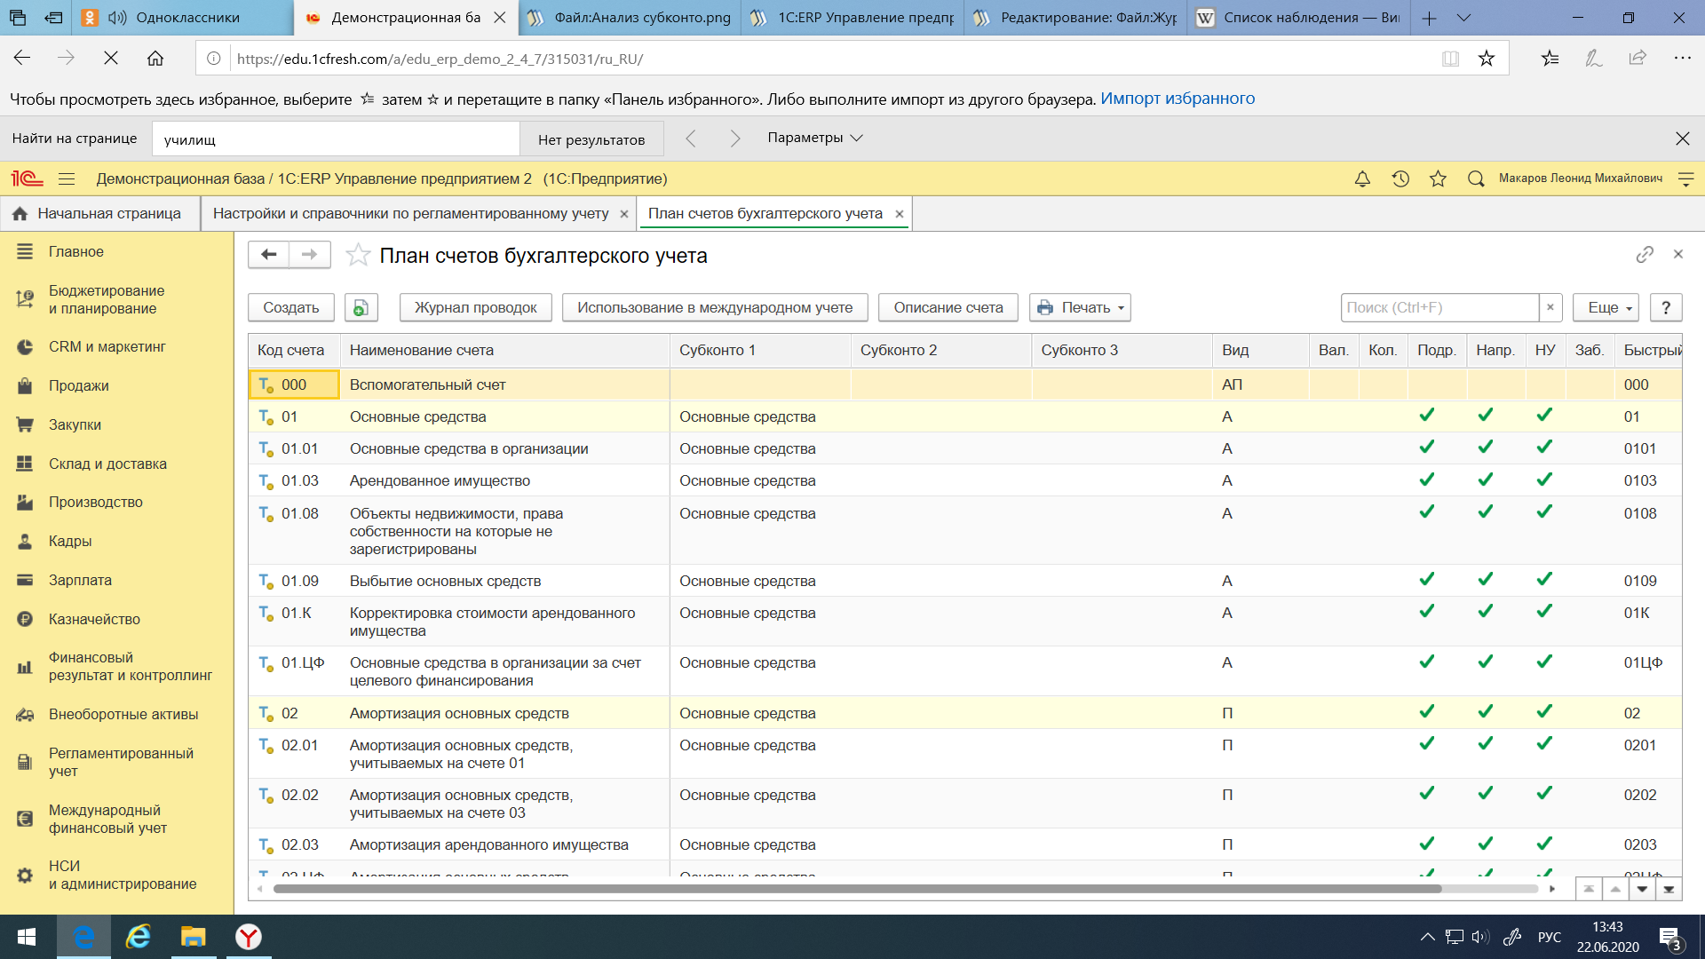Expand the Еще menu button
The image size is (1705, 959).
tap(1606, 307)
